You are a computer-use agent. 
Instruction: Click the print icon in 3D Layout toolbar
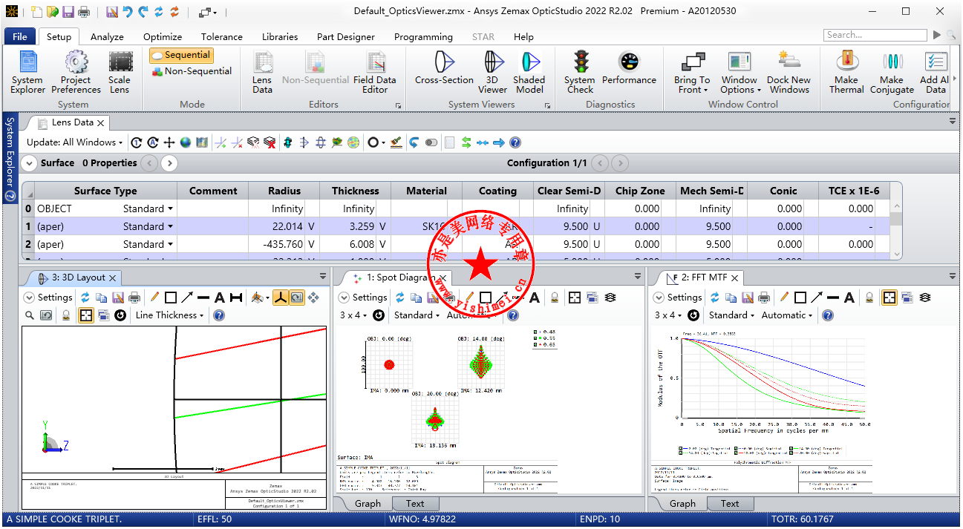(x=134, y=298)
